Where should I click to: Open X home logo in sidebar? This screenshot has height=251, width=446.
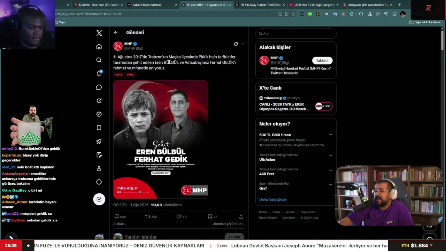pos(99,33)
